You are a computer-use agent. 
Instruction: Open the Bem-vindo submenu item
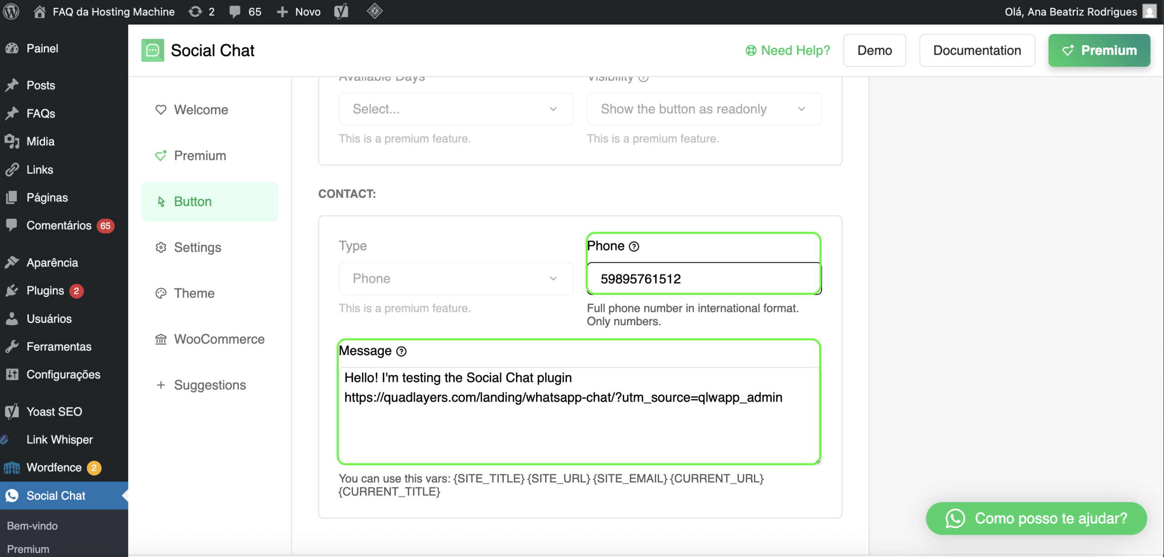[x=32, y=526]
